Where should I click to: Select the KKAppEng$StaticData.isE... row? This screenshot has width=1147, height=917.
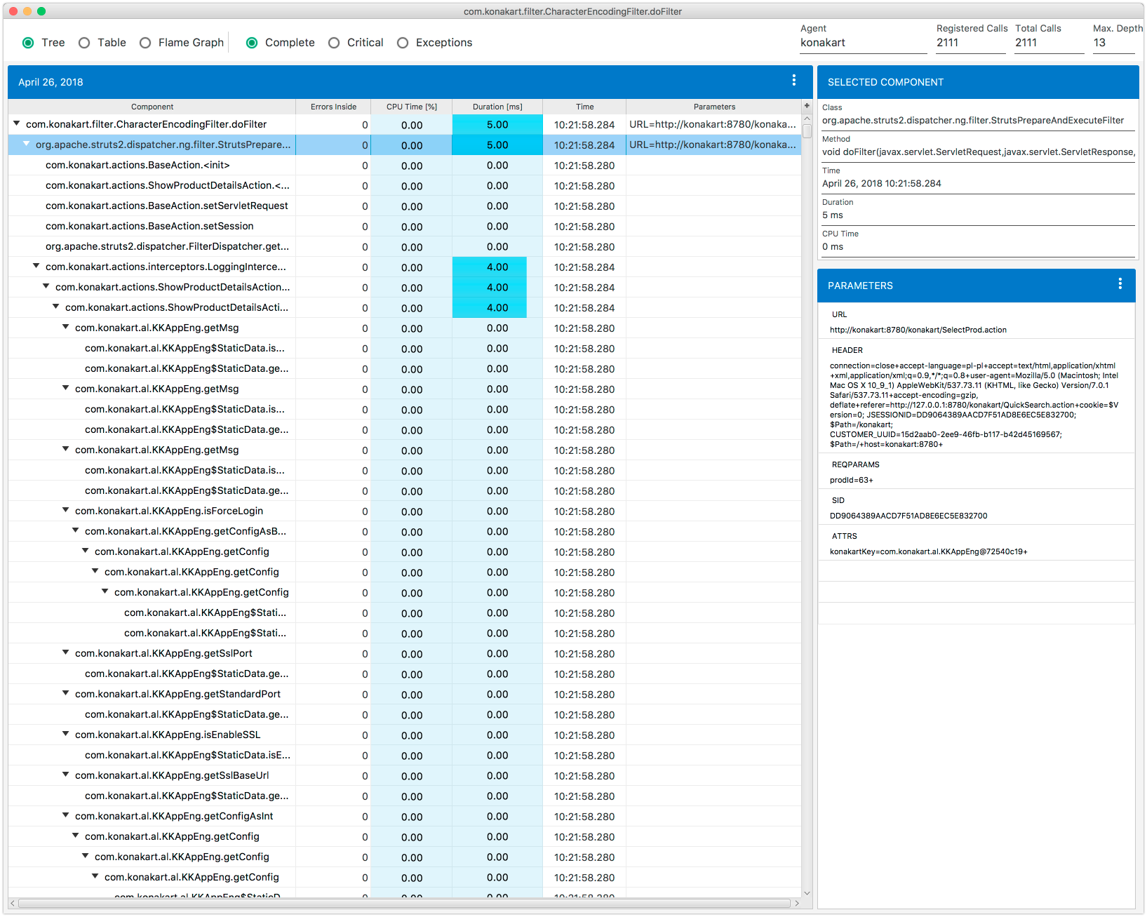tap(405, 755)
